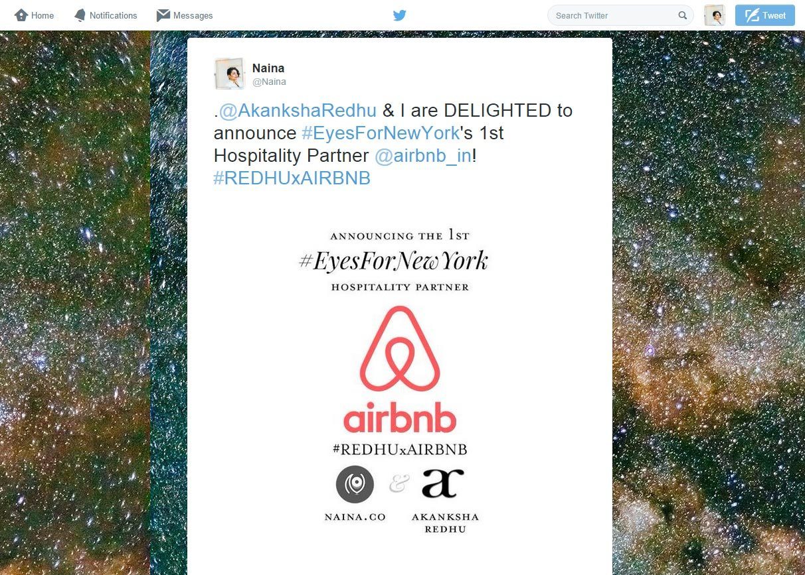Click the @Naina handle

pos(269,82)
